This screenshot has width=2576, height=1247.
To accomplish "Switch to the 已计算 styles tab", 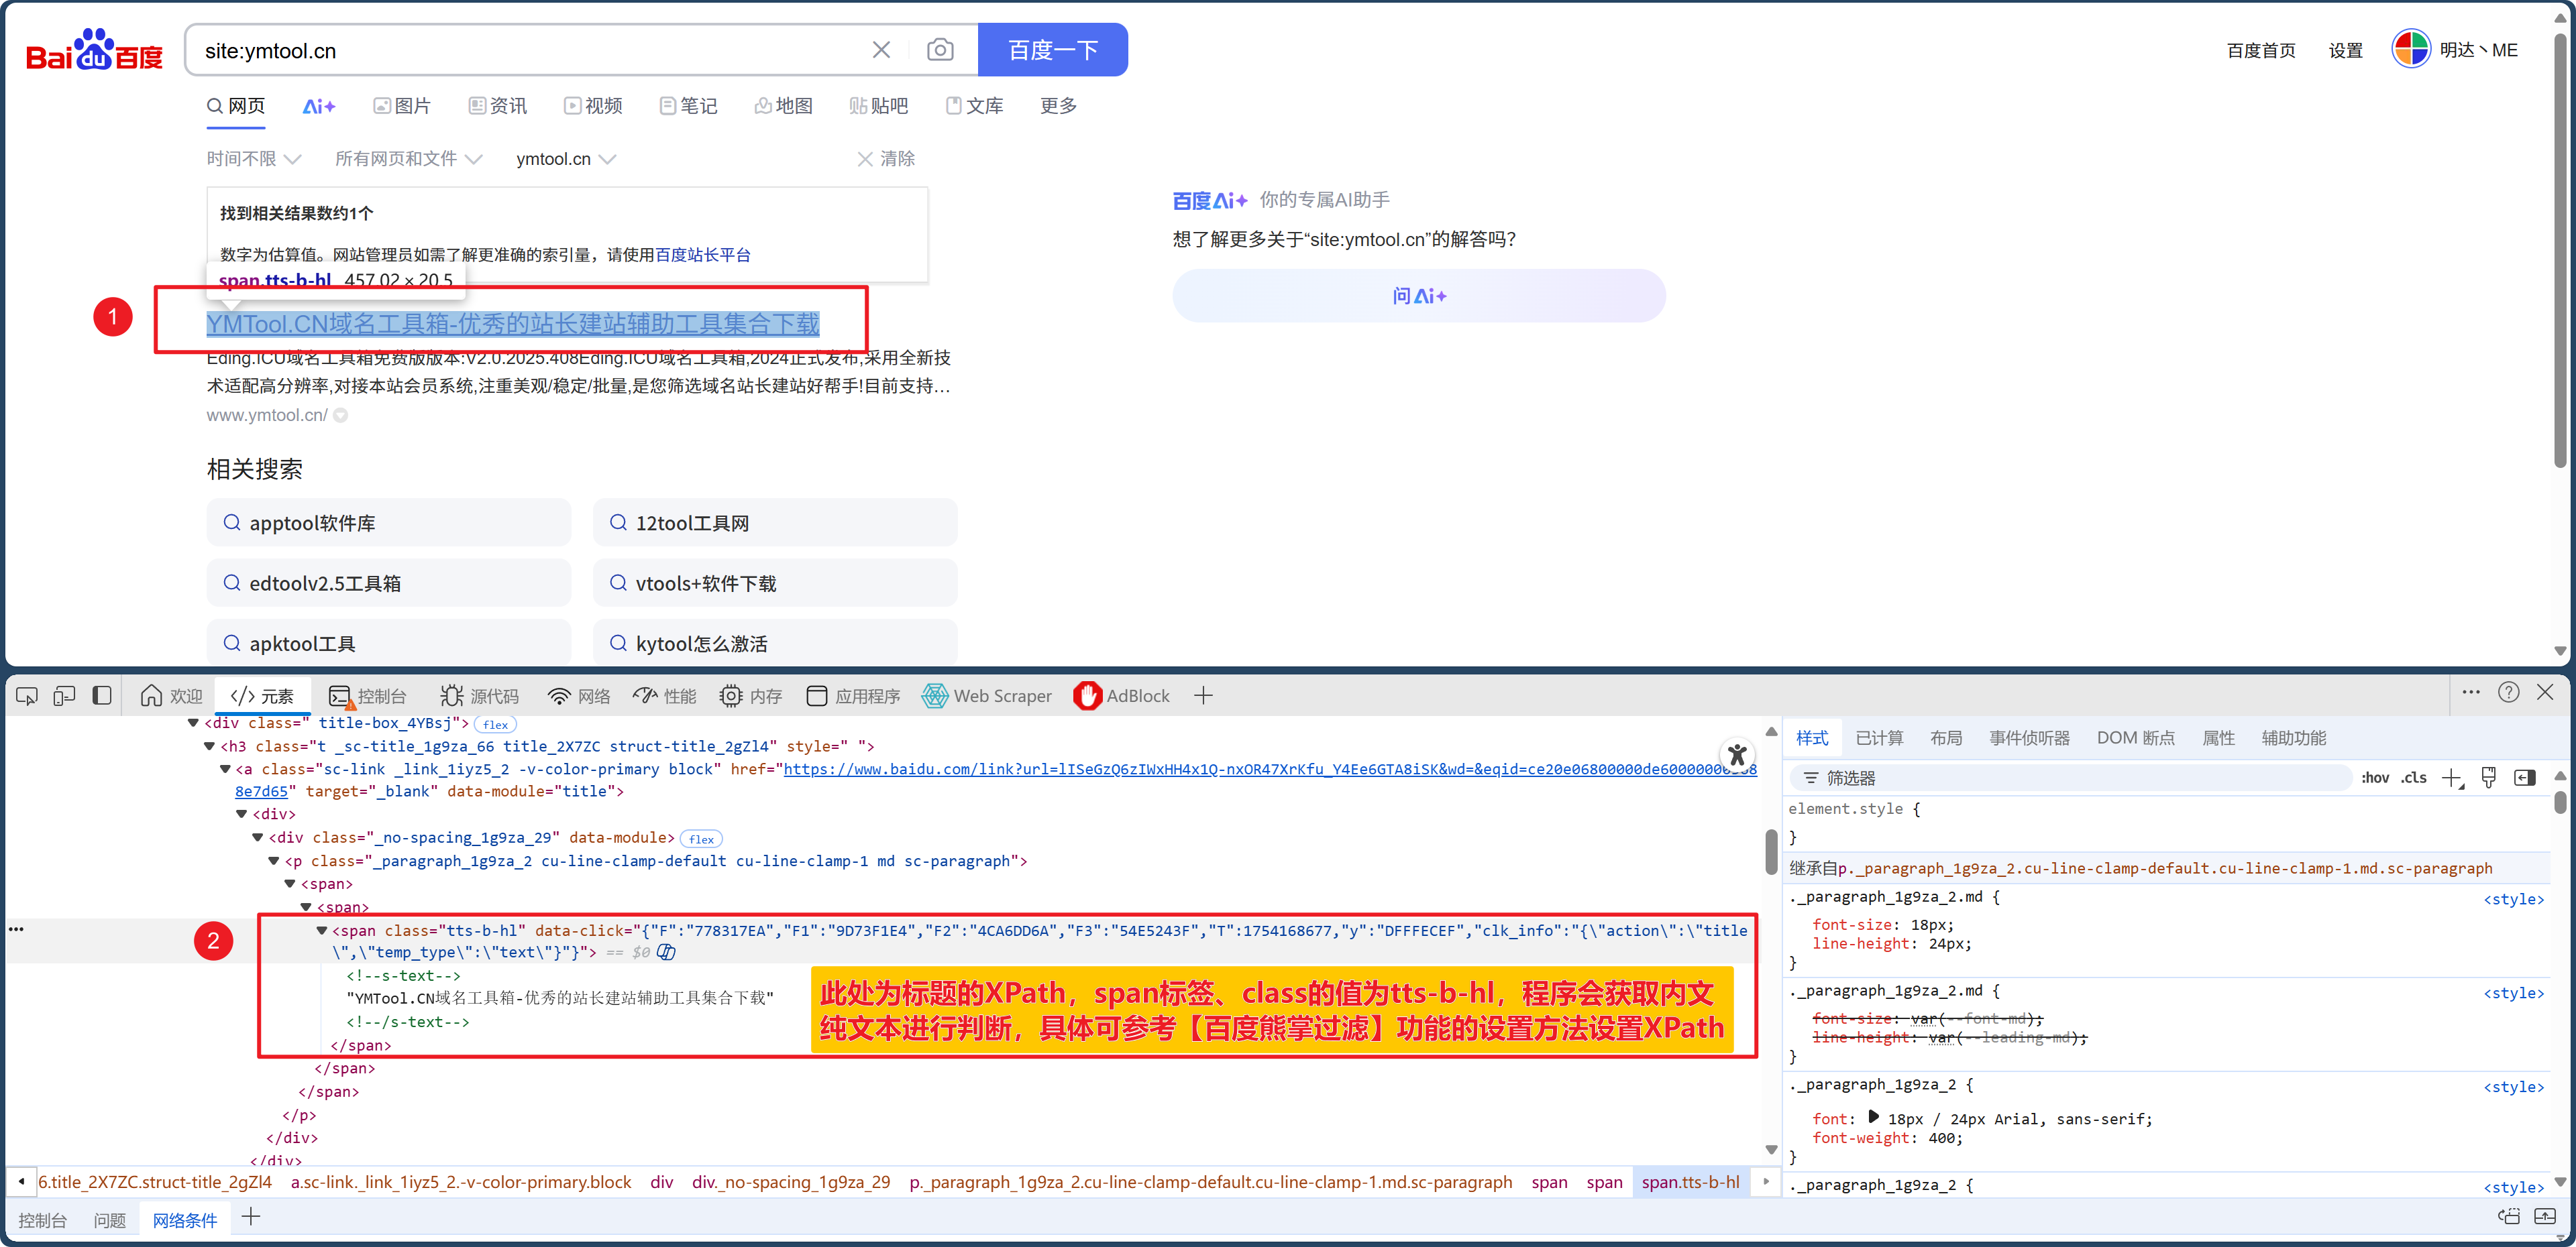I will pos(1879,737).
